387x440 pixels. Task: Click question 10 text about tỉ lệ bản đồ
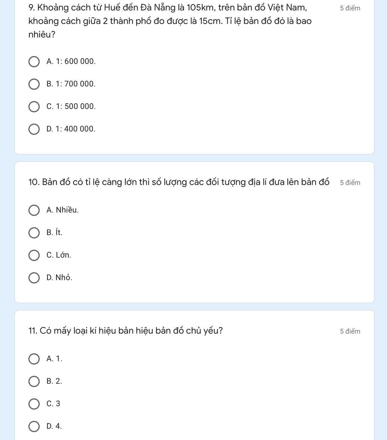point(178,182)
